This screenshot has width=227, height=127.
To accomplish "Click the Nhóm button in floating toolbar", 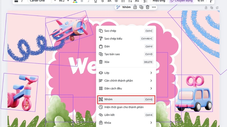I will 126,7.
